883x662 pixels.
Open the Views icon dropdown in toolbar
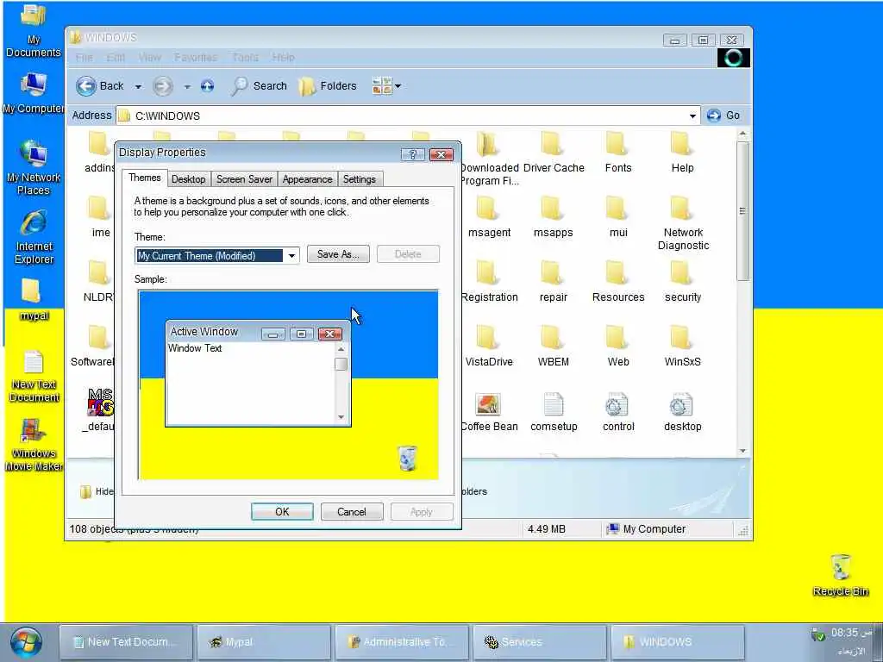pyautogui.click(x=387, y=86)
